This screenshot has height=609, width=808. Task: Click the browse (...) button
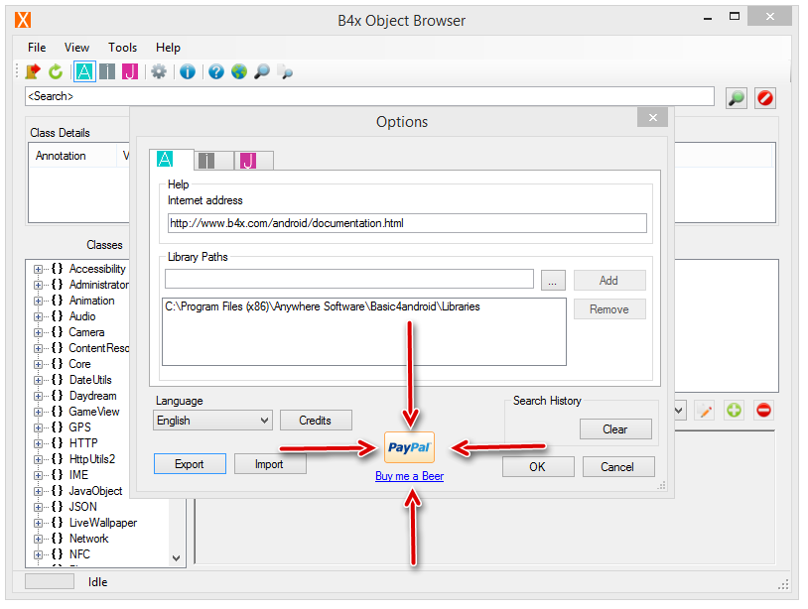[553, 280]
